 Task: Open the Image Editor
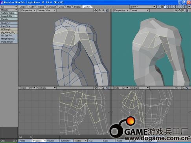(9, 16)
